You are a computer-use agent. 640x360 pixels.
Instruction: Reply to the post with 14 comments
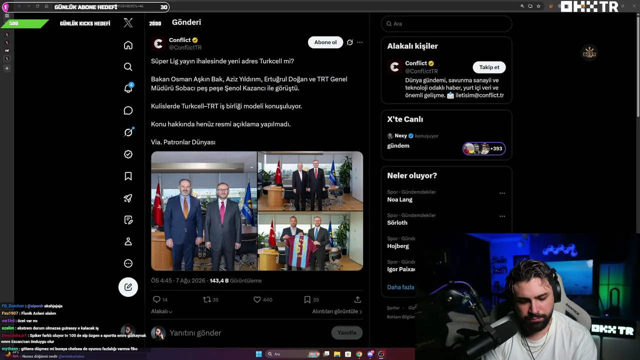point(160,299)
